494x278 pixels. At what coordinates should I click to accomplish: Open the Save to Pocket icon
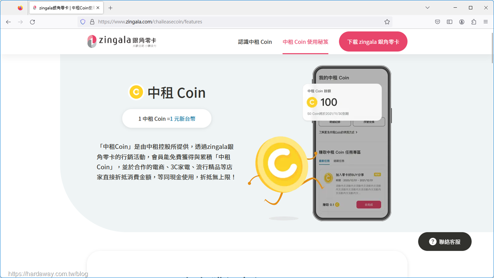coord(437,22)
